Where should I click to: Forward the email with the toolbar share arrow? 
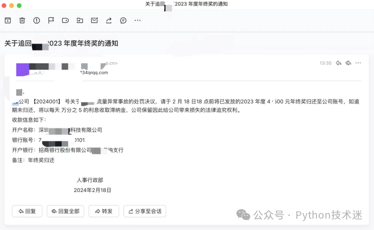pyautogui.click(x=109, y=21)
